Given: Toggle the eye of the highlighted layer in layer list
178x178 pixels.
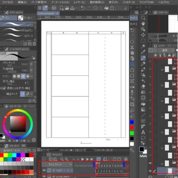Looking at the screenshot, I should click(x=150, y=171).
